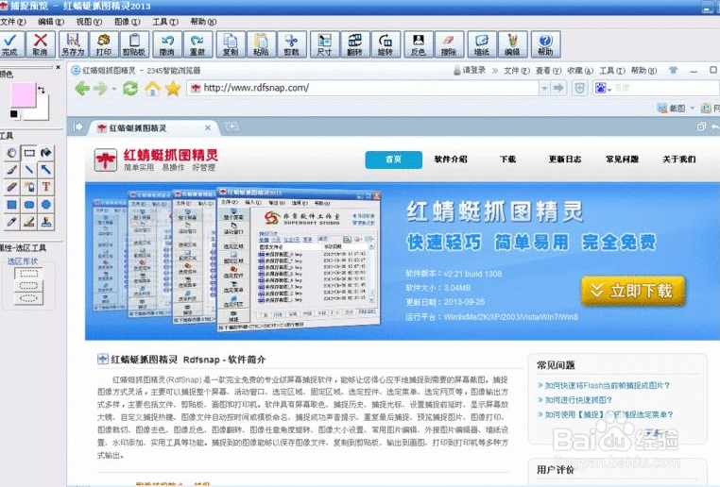
Task: Swap foreground and background colors arrow
Action: [42, 90]
